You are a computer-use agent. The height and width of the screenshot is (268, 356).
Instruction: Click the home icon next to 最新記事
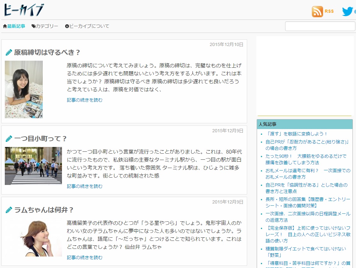tap(5, 26)
